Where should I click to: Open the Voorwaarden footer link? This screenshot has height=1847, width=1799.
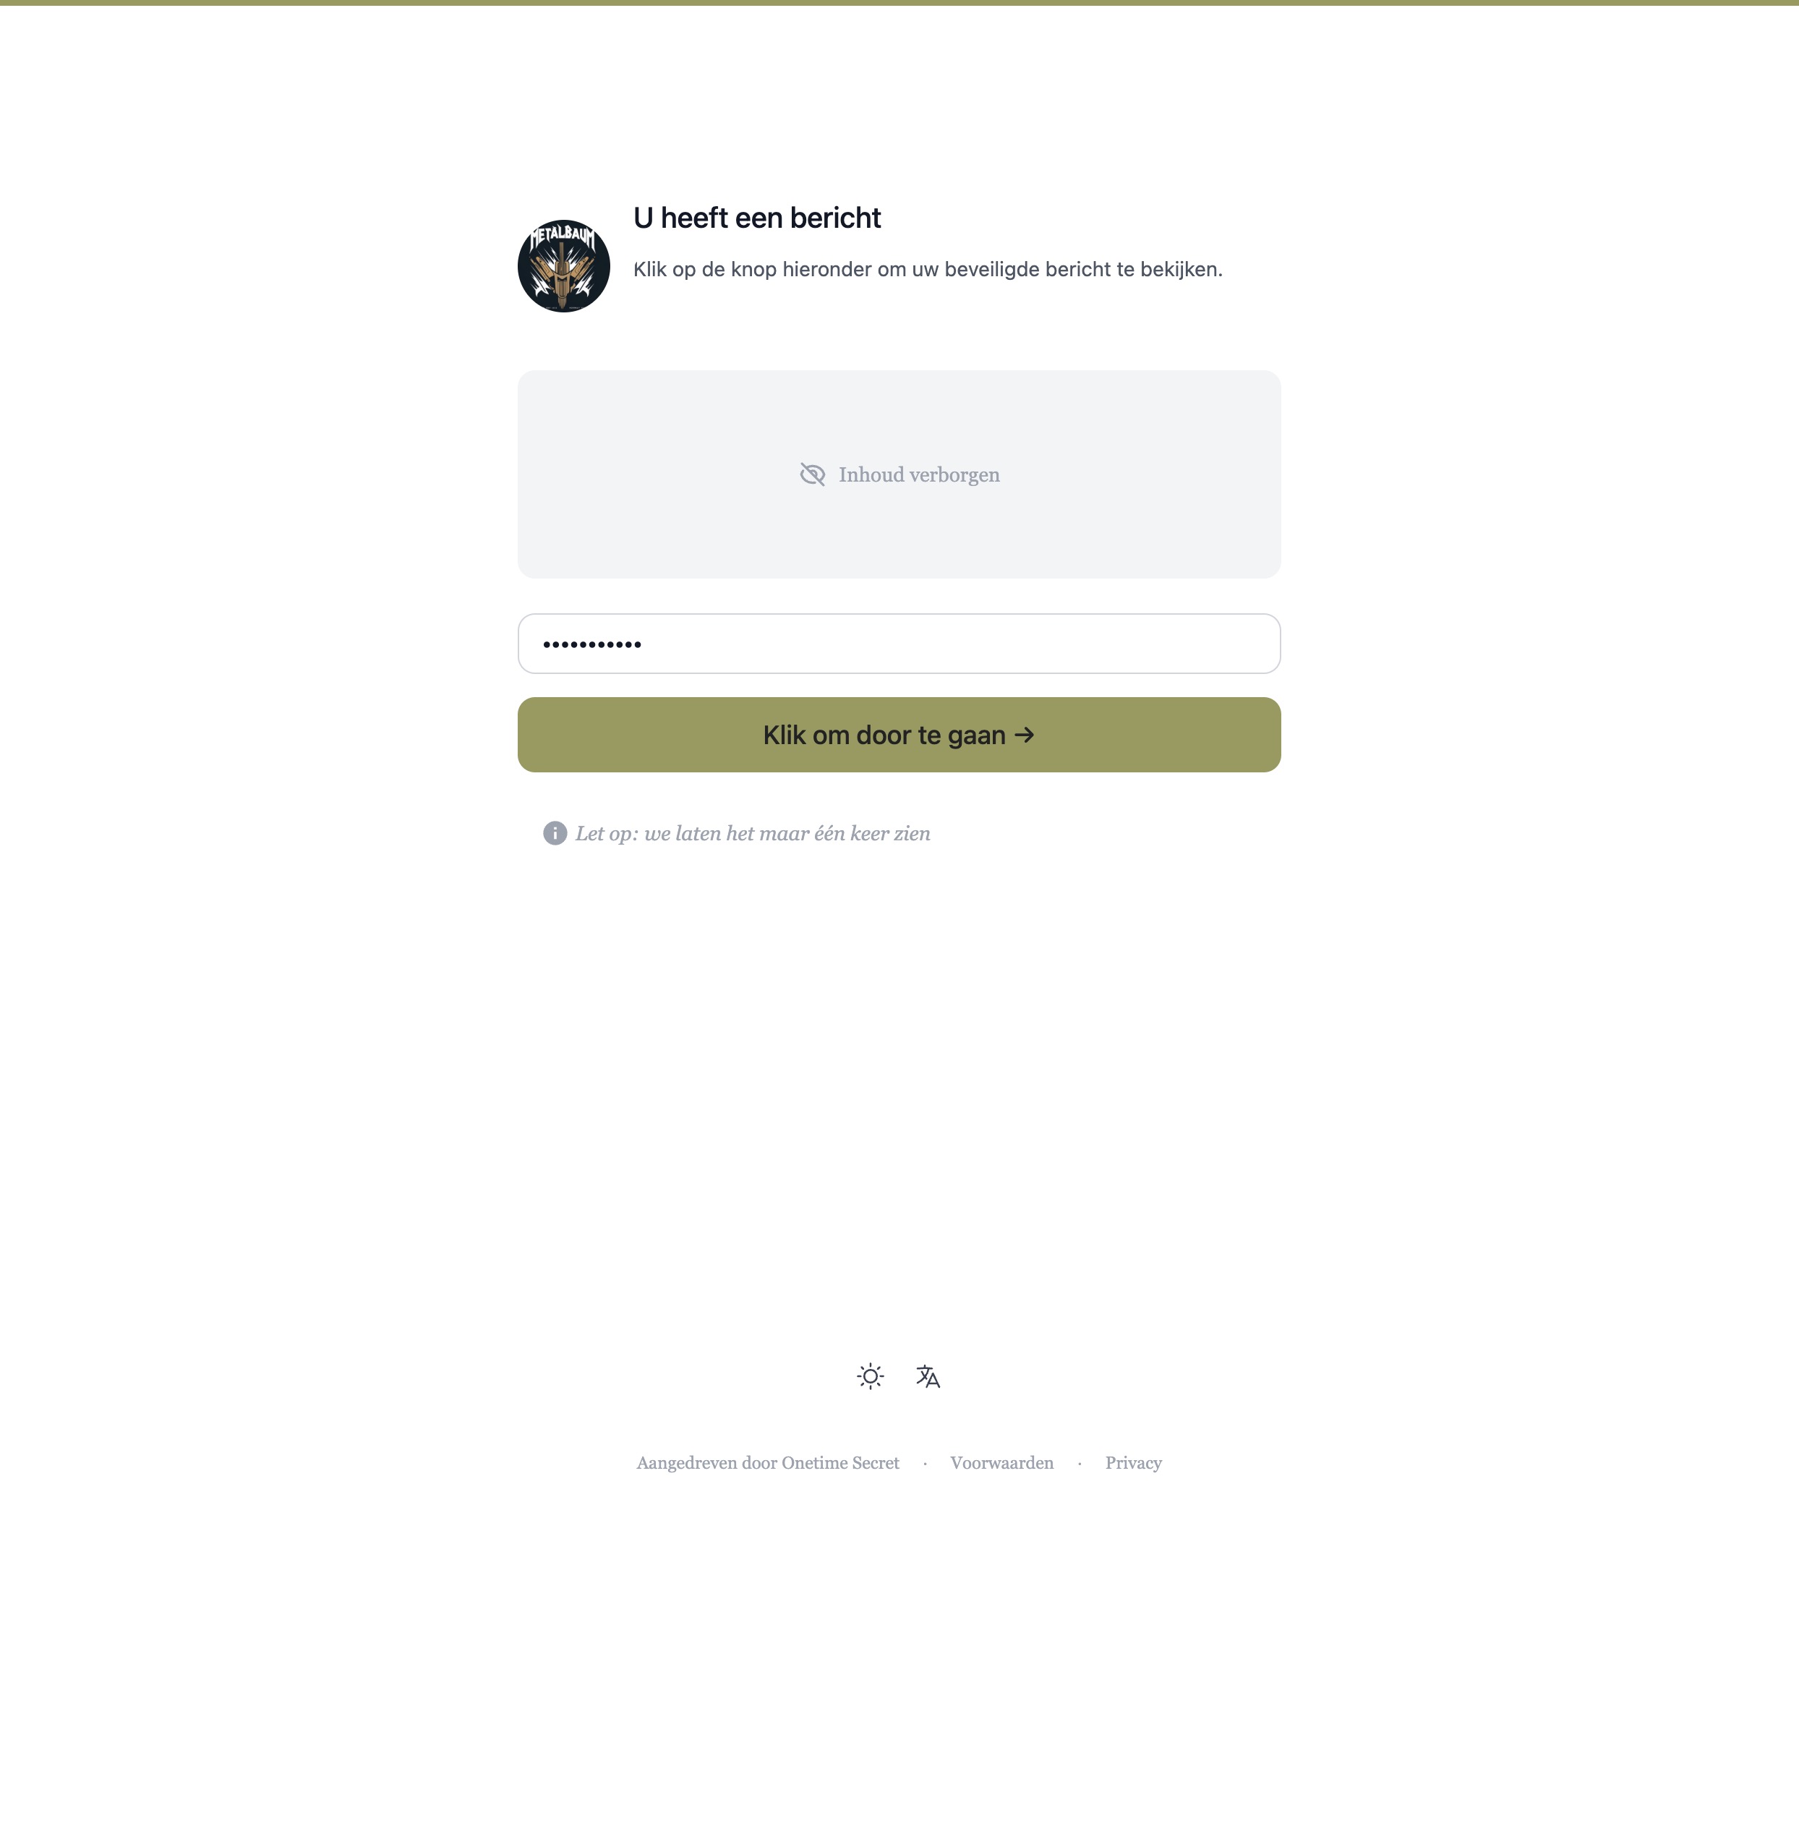pyautogui.click(x=1001, y=1462)
